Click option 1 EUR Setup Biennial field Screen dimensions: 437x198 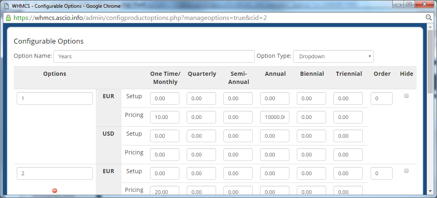(311, 99)
